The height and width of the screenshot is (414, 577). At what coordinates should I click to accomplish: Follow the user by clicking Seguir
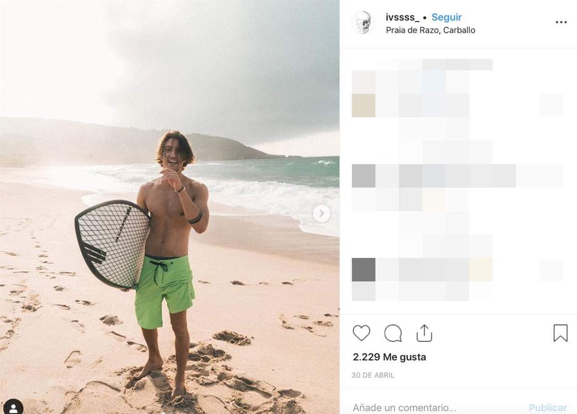pos(446,17)
